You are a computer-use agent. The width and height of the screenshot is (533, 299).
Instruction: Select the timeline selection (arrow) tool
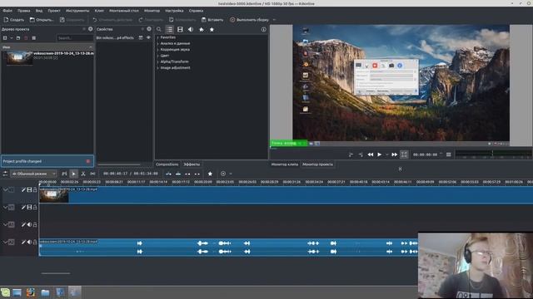pos(73,174)
